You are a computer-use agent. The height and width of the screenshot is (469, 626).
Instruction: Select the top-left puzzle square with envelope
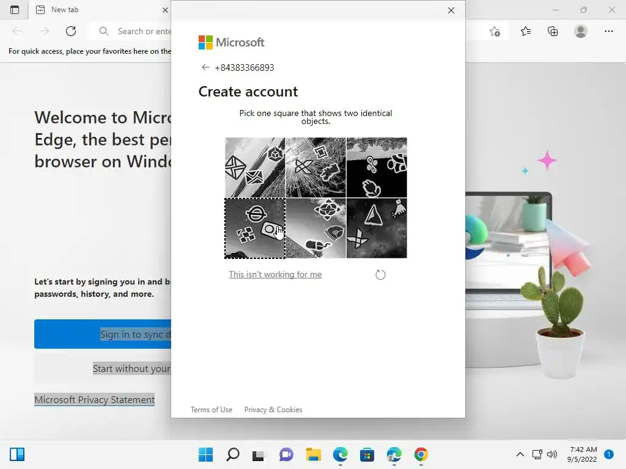pos(255,167)
